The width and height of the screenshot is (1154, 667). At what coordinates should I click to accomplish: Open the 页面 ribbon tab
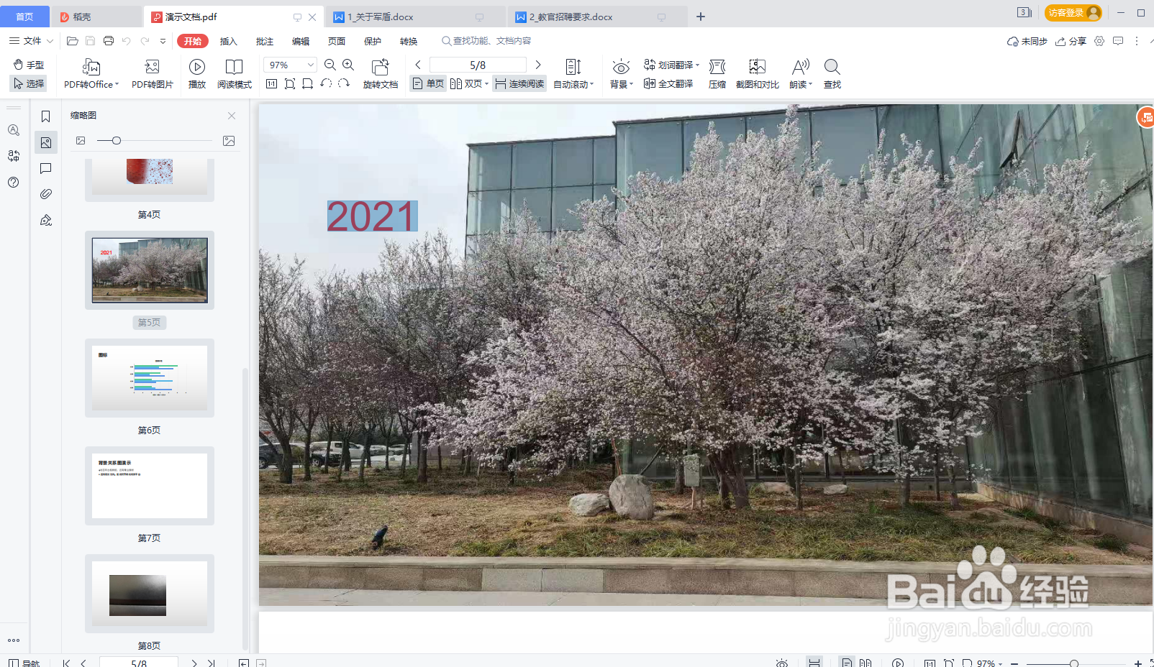[x=337, y=41]
